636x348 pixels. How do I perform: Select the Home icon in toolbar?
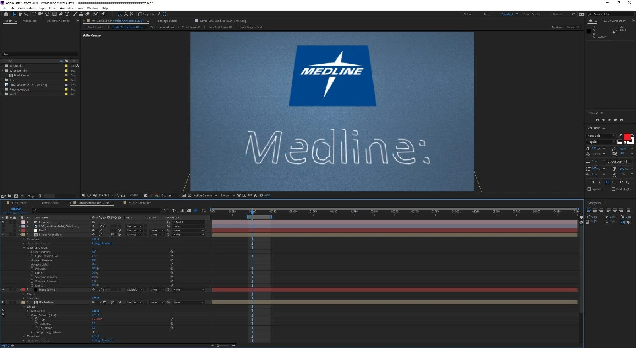pyautogui.click(x=6, y=14)
